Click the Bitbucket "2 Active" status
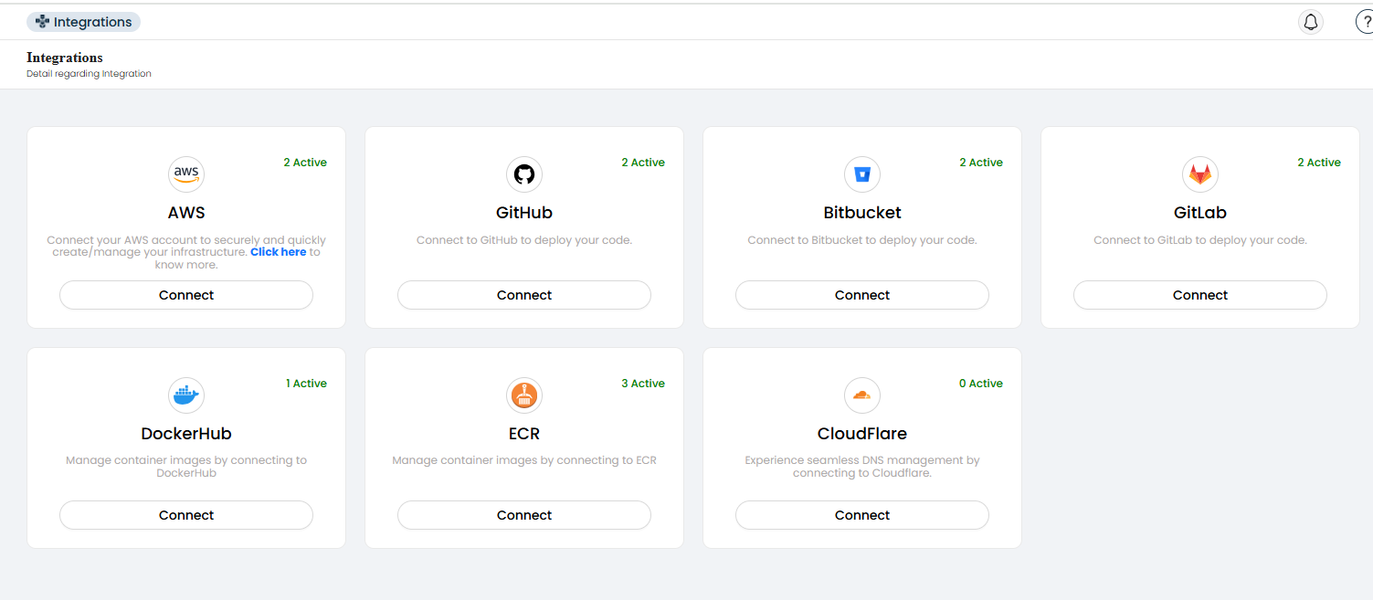This screenshot has height=600, width=1373. click(981, 163)
